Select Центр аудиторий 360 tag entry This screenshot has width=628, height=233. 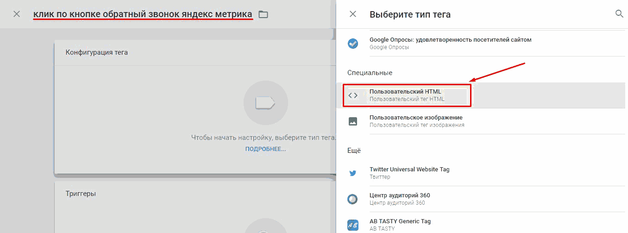(481, 199)
